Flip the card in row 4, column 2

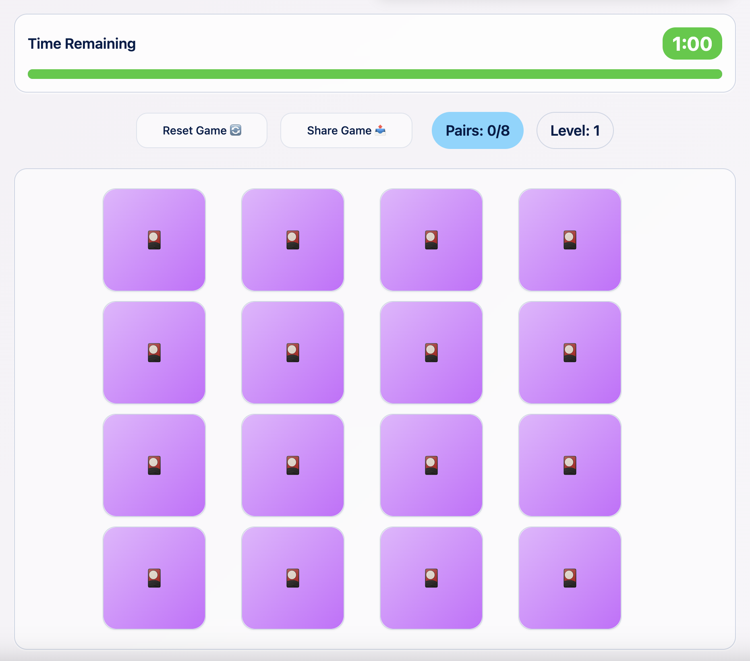(x=293, y=578)
